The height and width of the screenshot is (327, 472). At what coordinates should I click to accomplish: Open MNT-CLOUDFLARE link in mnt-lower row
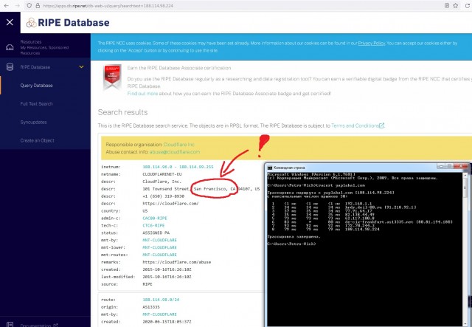[x=159, y=247]
